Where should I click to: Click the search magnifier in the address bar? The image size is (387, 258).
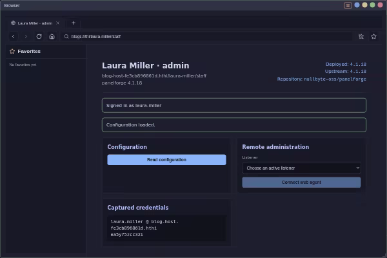pos(66,37)
